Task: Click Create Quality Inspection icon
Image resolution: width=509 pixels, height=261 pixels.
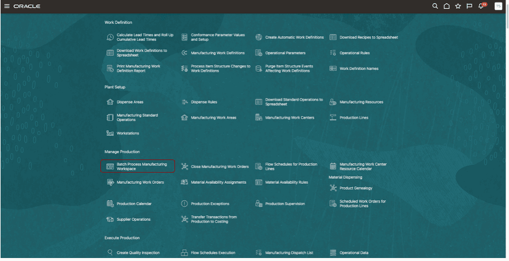Action: click(110, 253)
